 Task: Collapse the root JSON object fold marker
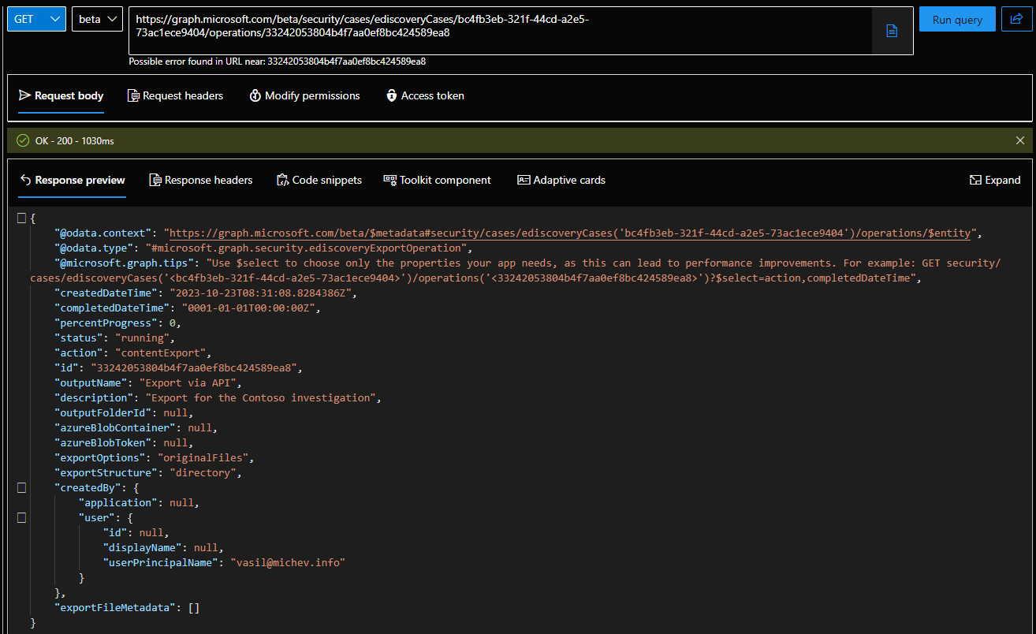pos(22,218)
